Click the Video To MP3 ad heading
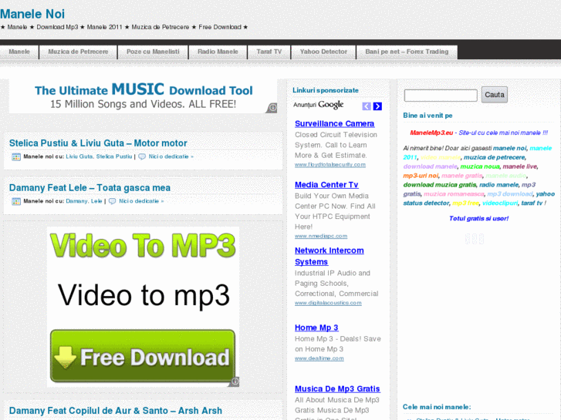 pos(143,246)
